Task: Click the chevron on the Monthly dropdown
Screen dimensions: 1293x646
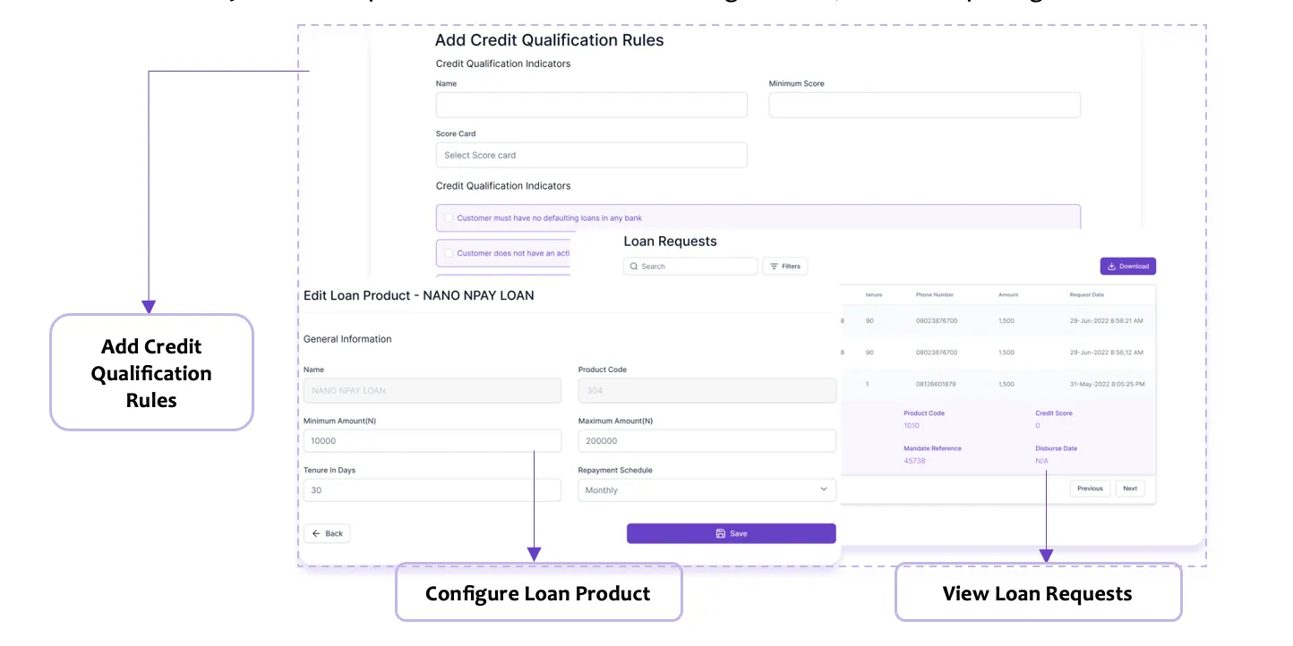Action: (823, 489)
